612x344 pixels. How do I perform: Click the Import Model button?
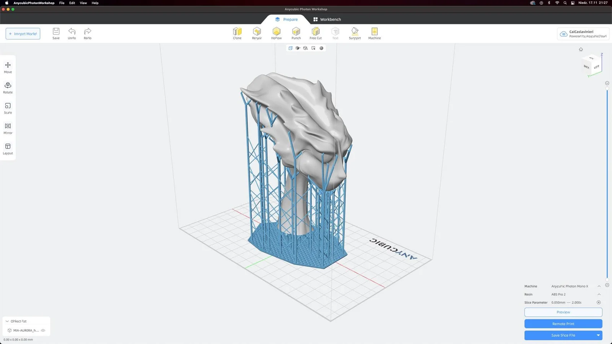[23, 34]
